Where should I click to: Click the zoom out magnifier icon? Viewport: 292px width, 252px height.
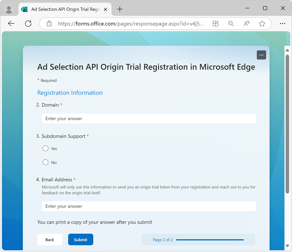(231, 24)
